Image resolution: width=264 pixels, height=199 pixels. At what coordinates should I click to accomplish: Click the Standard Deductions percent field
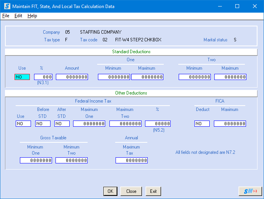(x=43, y=77)
